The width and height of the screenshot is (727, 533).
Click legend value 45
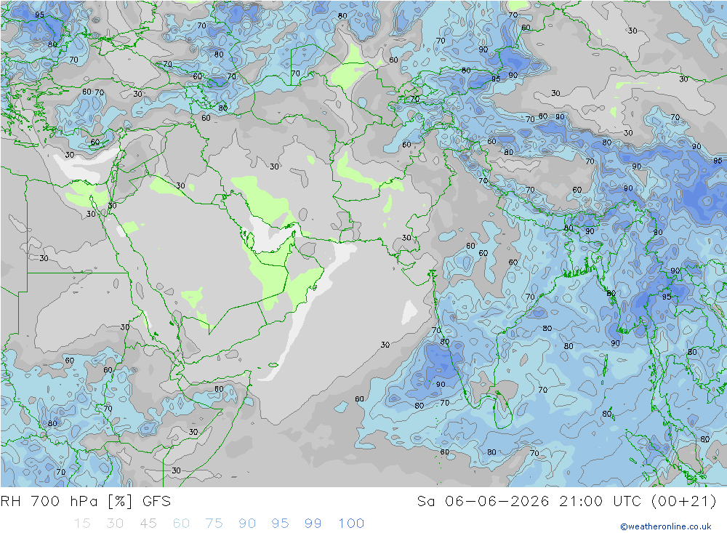pyautogui.click(x=148, y=524)
